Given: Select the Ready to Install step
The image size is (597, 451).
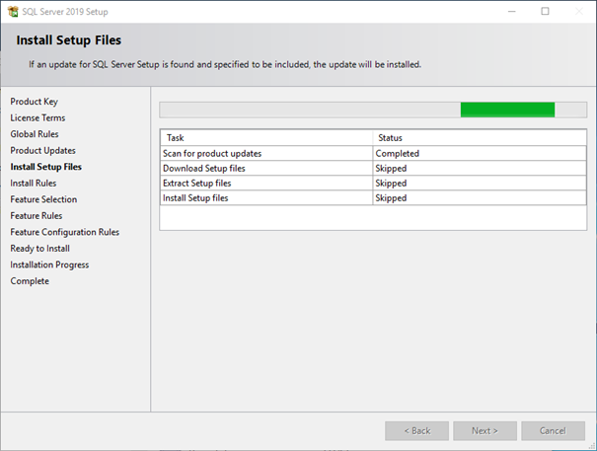Looking at the screenshot, I should tap(40, 249).
